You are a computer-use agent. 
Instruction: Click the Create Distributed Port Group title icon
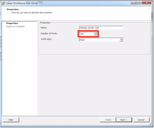coord(3,3)
